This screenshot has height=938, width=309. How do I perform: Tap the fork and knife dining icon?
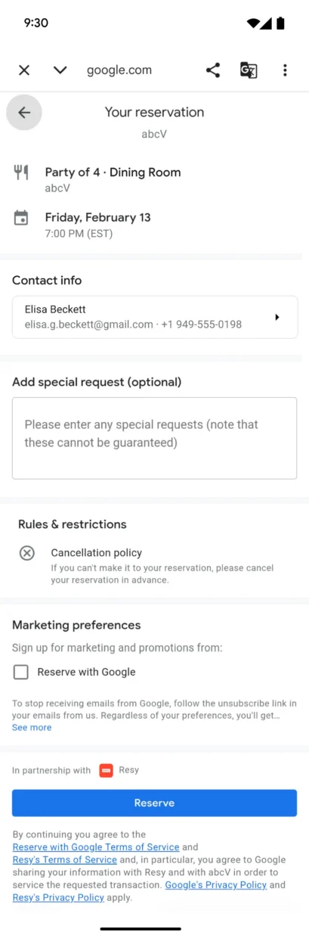click(x=21, y=172)
